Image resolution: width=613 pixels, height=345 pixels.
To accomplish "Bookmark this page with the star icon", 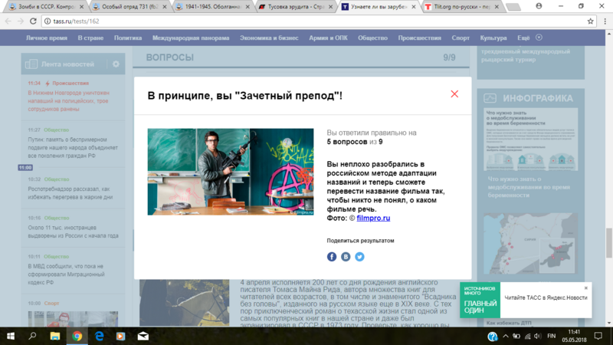I will [590, 21].
